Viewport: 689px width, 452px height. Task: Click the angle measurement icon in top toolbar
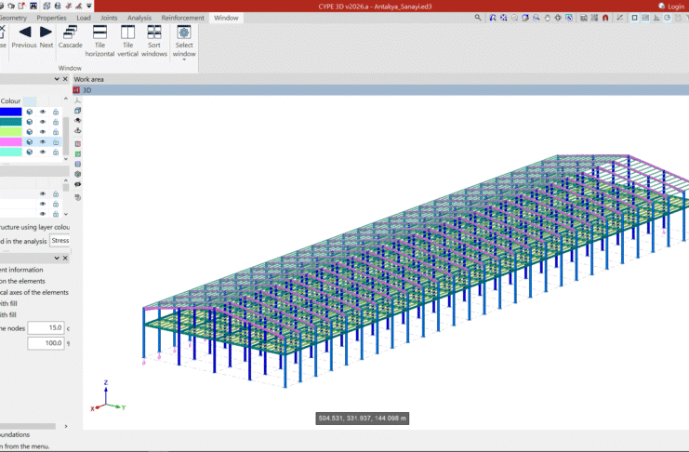point(619,18)
